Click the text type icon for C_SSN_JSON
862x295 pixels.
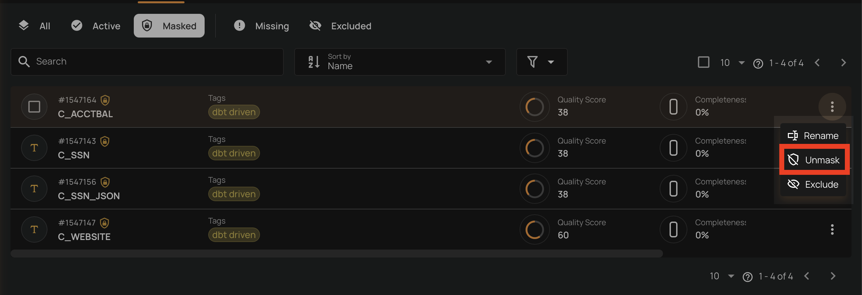tap(34, 189)
